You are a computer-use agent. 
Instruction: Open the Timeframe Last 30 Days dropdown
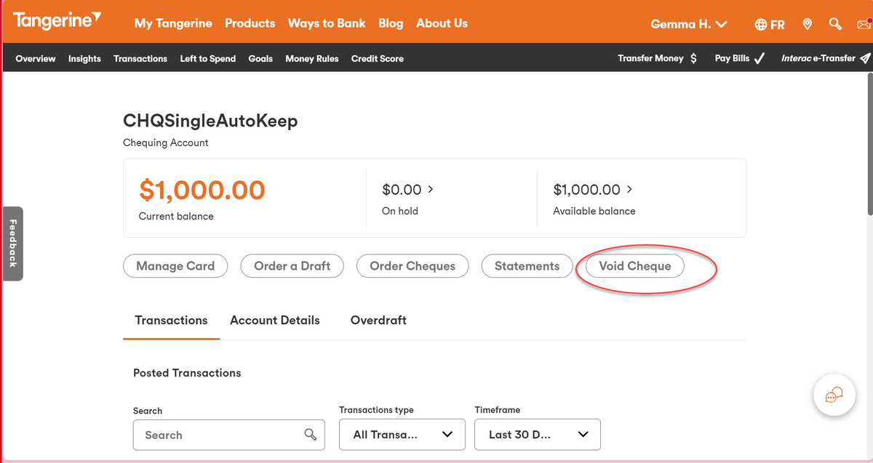(538, 435)
